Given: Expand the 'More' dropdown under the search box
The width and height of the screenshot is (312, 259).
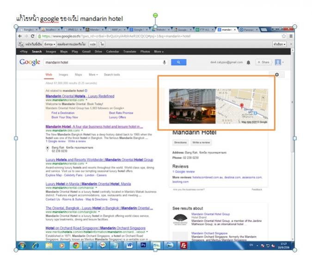Looking at the screenshot, I should (93, 74).
